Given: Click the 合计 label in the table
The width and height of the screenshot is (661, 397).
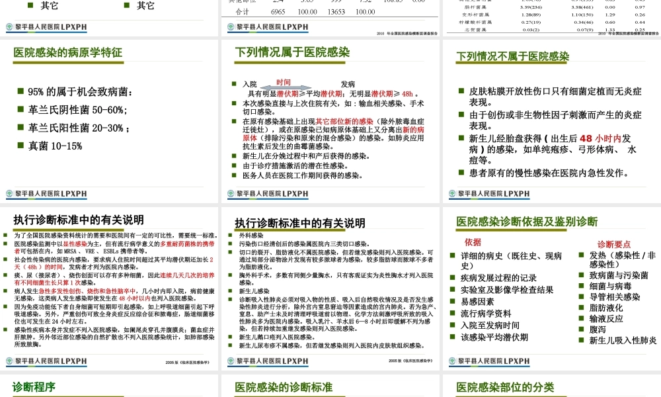Looking at the screenshot, I should point(242,12).
